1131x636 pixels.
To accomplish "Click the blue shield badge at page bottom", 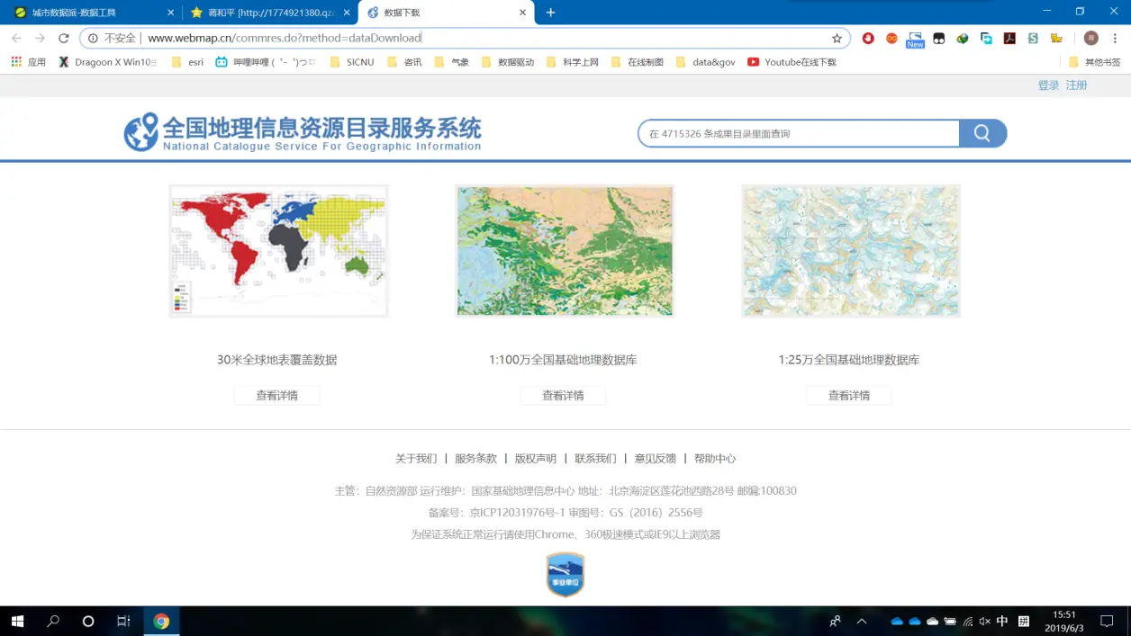I will coord(565,575).
